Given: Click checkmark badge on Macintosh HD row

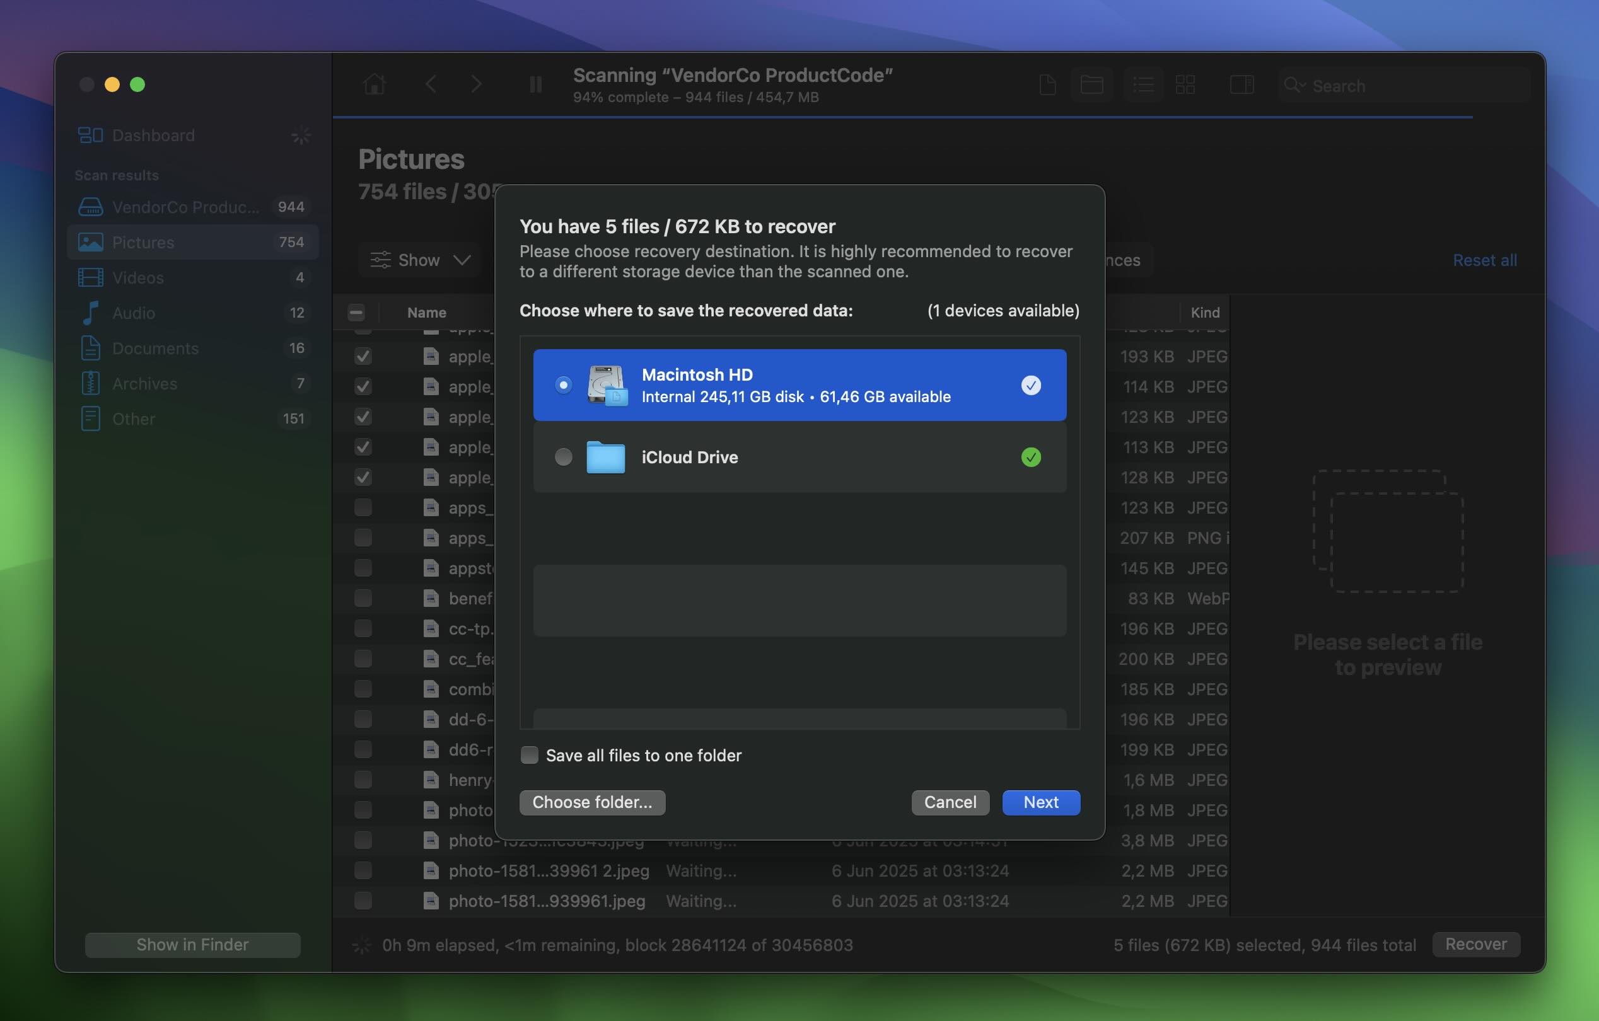Looking at the screenshot, I should point(1030,385).
